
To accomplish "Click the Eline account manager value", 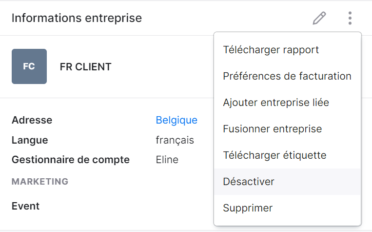I will pos(167,160).
